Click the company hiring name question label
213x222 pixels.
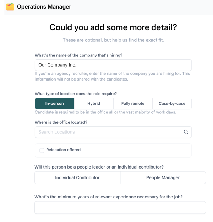(x=81, y=55)
